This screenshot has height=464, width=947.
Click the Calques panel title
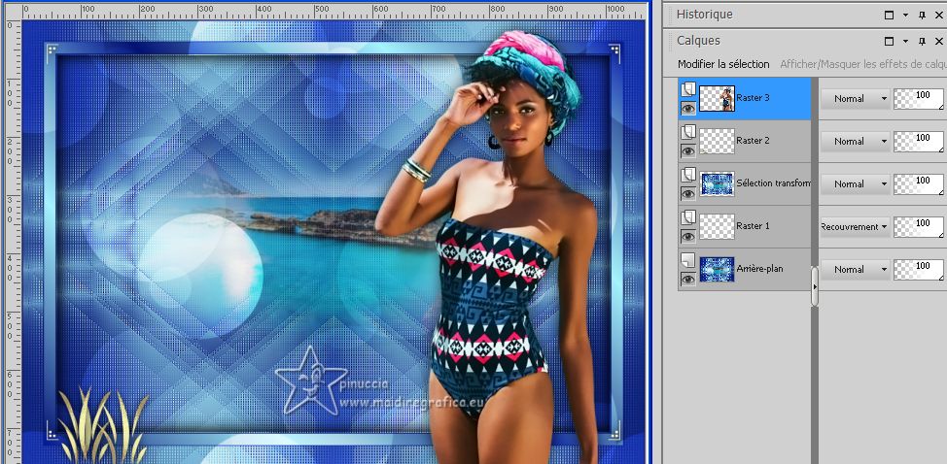pyautogui.click(x=698, y=41)
